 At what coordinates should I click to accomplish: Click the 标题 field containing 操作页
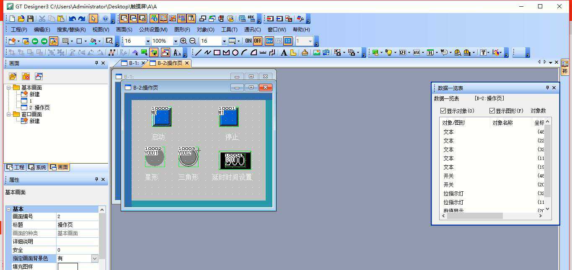point(77,225)
